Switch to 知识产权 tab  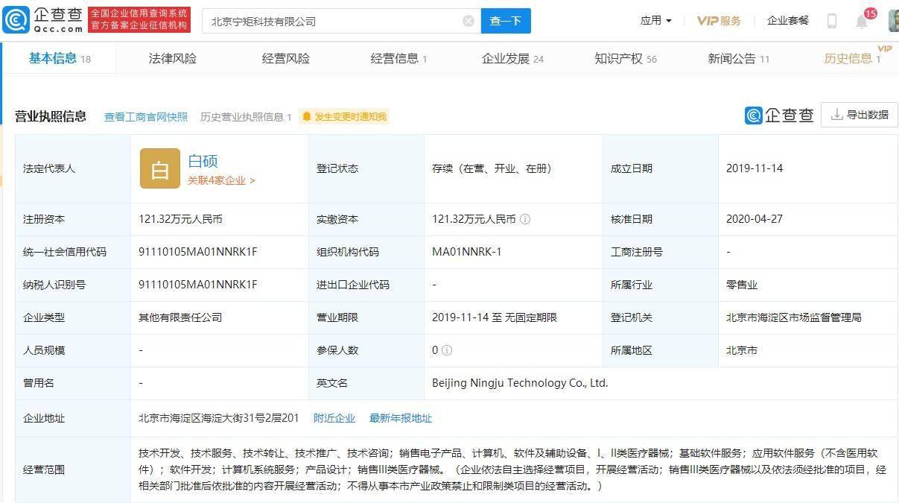tap(626, 58)
